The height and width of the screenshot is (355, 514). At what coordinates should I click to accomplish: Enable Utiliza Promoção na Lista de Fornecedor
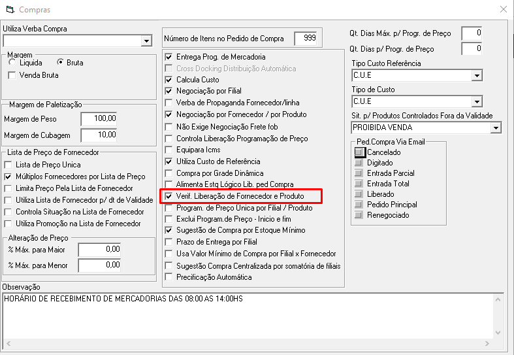[8, 224]
